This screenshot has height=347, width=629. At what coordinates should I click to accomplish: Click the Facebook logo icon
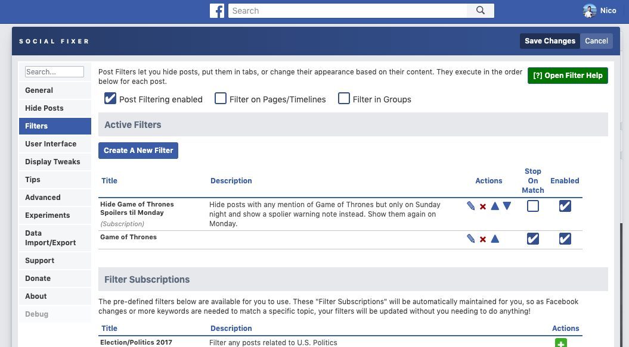pos(216,11)
